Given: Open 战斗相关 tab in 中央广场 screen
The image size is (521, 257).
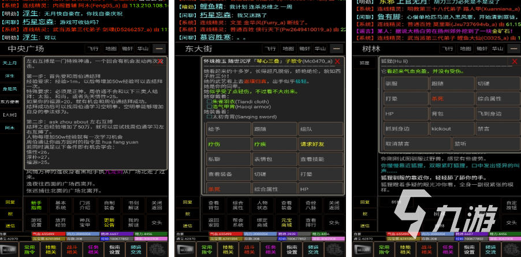Looking at the screenshot, I should tap(72, 249).
